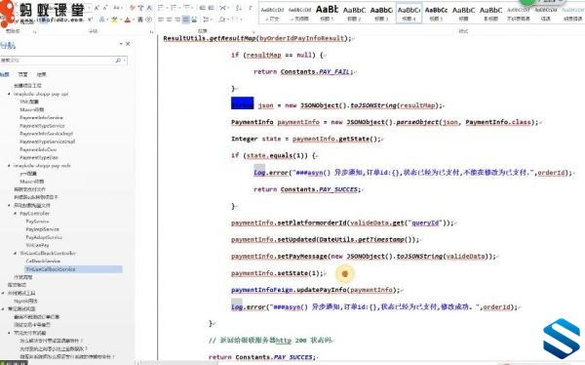Screen dimensions: 585x365
Task: Click the paymentInfo.setState(1) code line
Action: 277,273
